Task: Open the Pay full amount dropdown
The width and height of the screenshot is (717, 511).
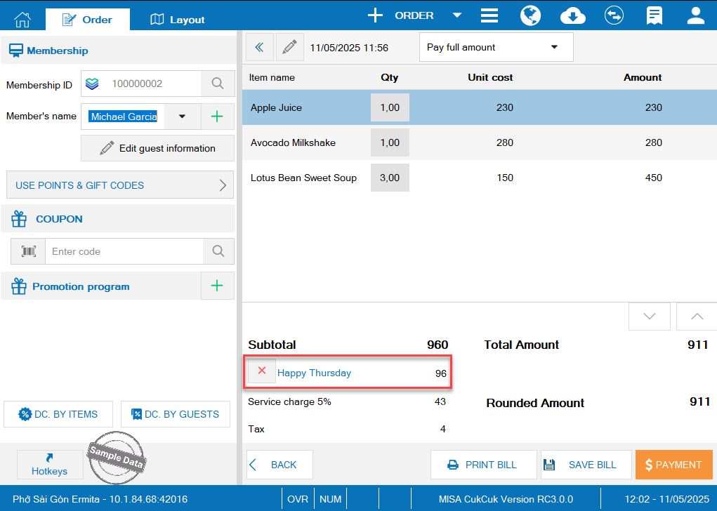Action: click(496, 47)
